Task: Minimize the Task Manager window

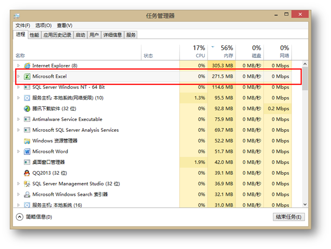Action: tap(276, 15)
